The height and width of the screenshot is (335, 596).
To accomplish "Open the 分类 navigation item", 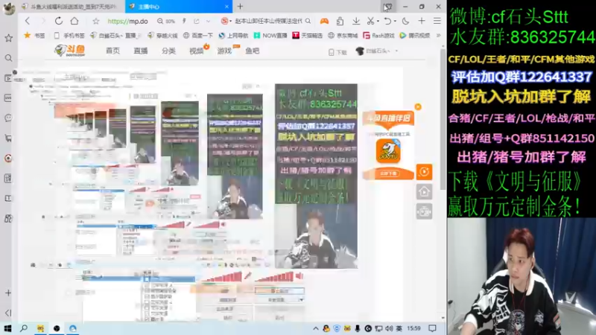I will (168, 51).
